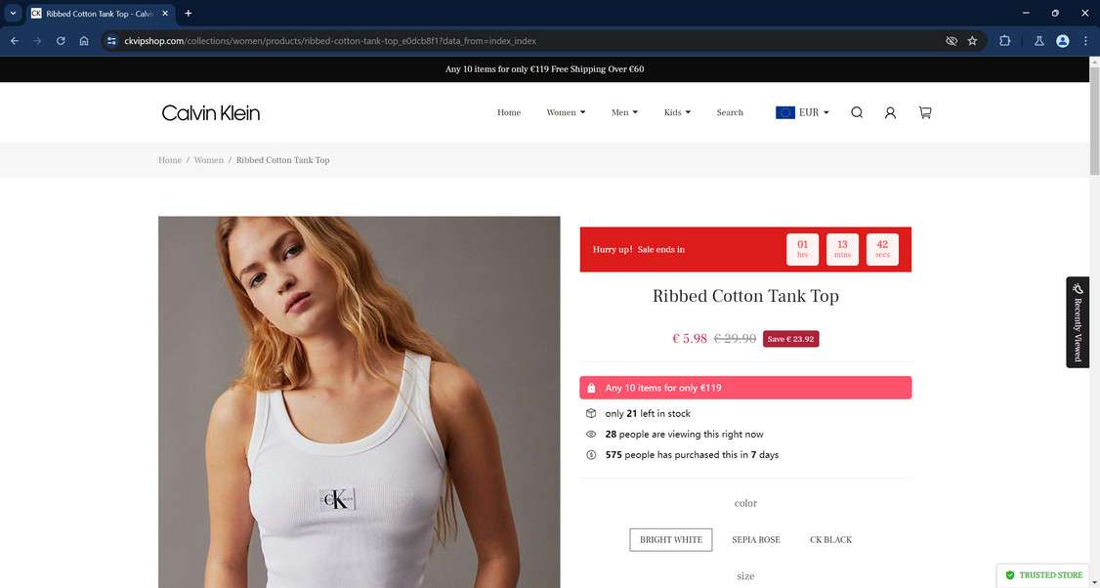
Task: Open the browser extensions puzzle icon
Action: (x=1004, y=41)
